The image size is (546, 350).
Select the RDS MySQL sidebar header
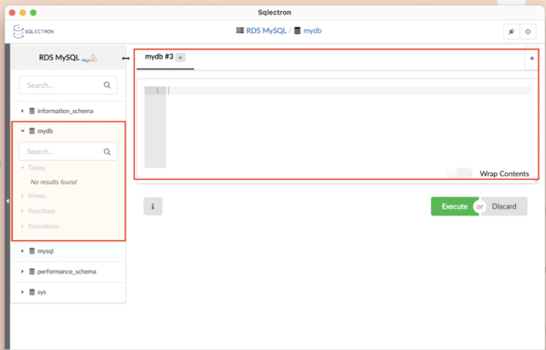tap(68, 58)
